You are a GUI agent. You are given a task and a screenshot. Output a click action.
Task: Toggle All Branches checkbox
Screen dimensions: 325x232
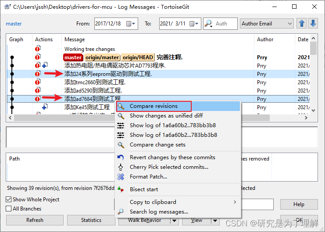click(x=8, y=209)
